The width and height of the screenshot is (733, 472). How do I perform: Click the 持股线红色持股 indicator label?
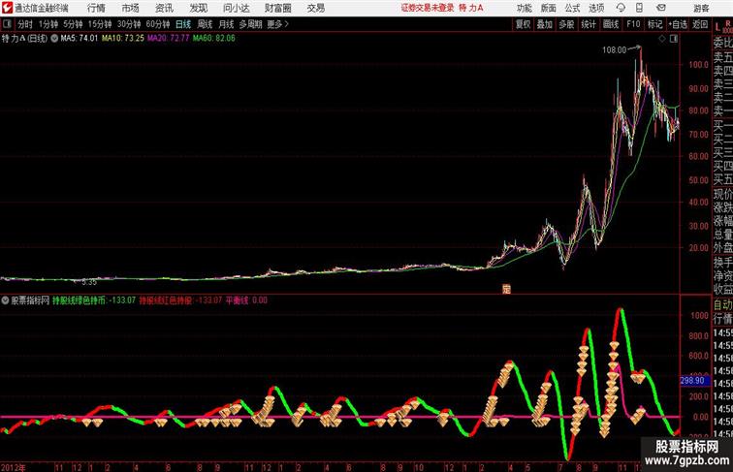180,300
